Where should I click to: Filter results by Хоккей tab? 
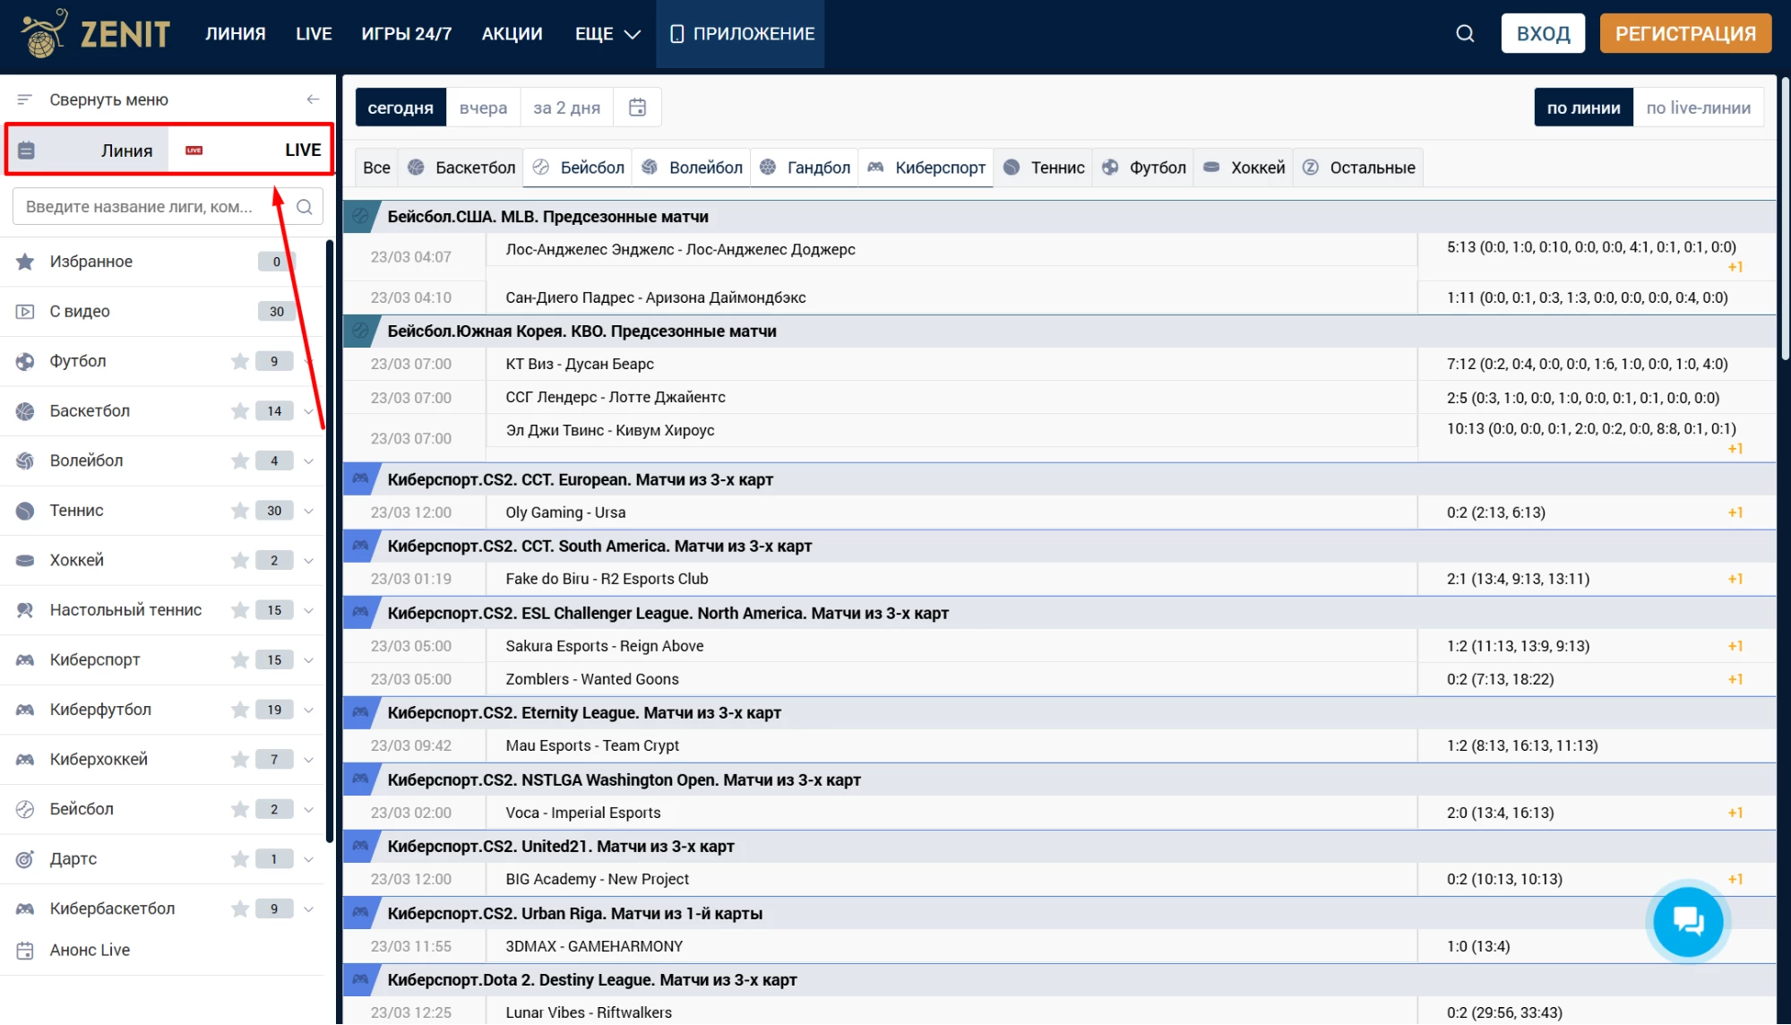click(1244, 168)
